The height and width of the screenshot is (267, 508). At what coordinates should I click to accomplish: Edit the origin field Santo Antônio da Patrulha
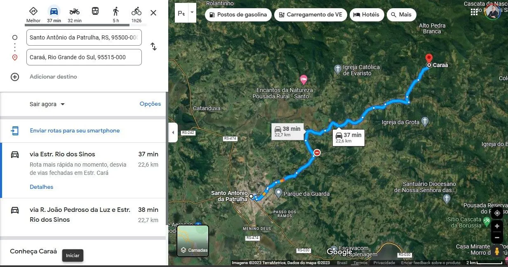tap(84, 37)
